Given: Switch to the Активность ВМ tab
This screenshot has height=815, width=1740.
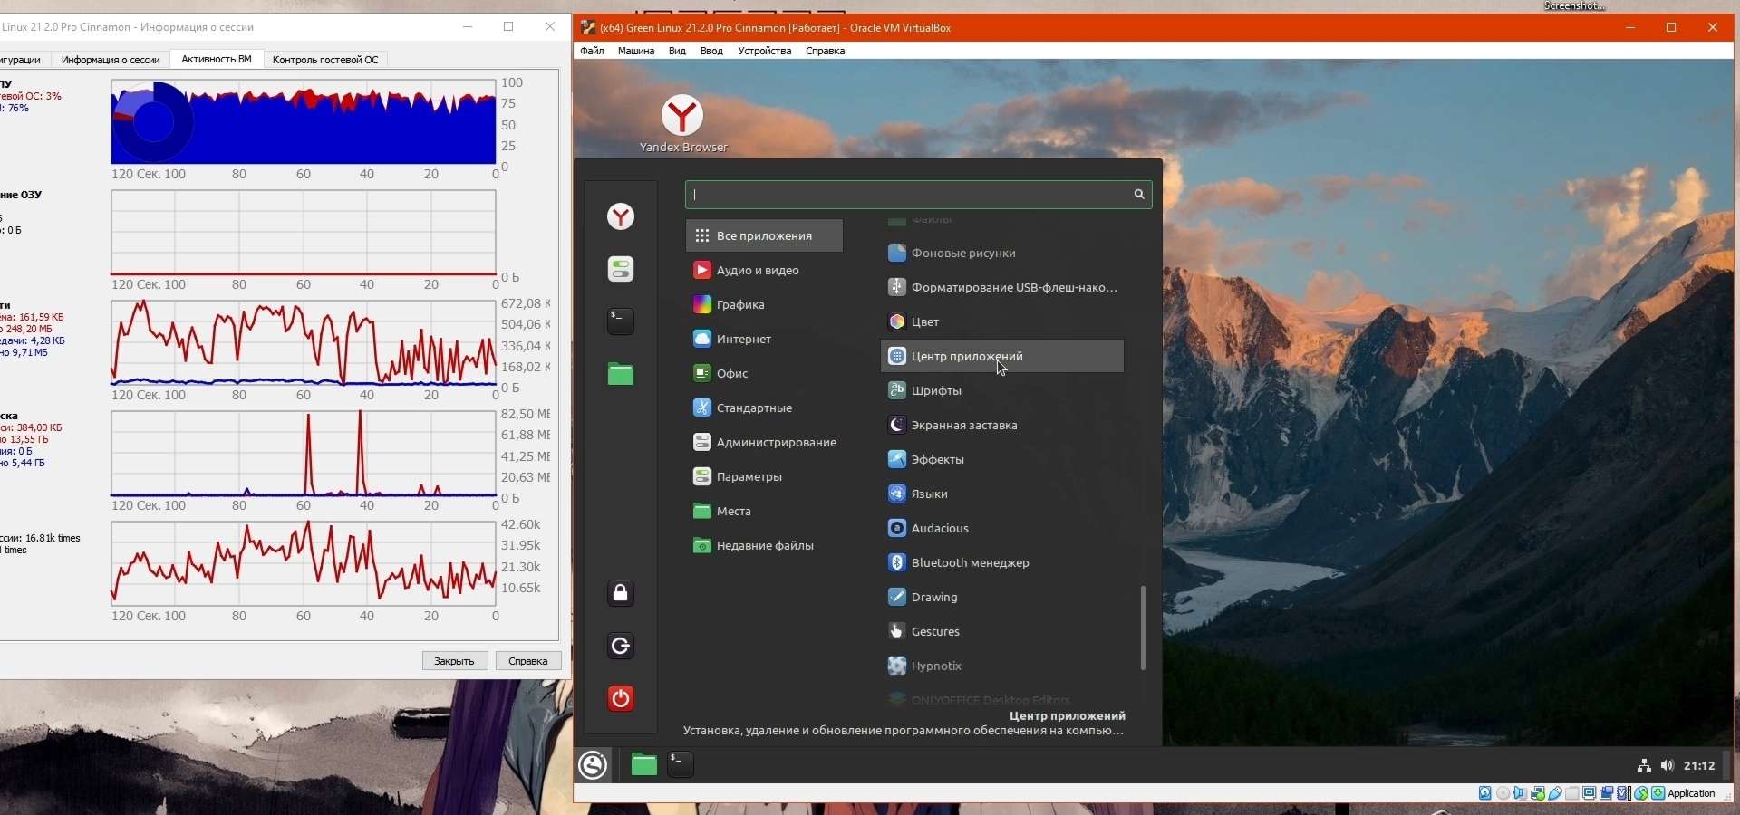Looking at the screenshot, I should coord(217,59).
